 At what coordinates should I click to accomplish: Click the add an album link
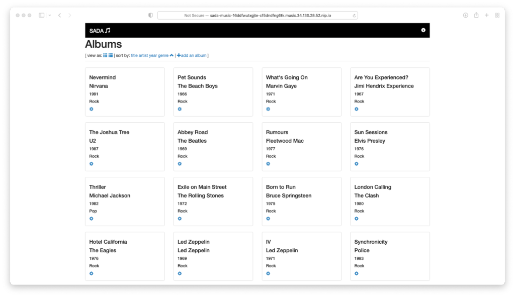[x=192, y=55]
